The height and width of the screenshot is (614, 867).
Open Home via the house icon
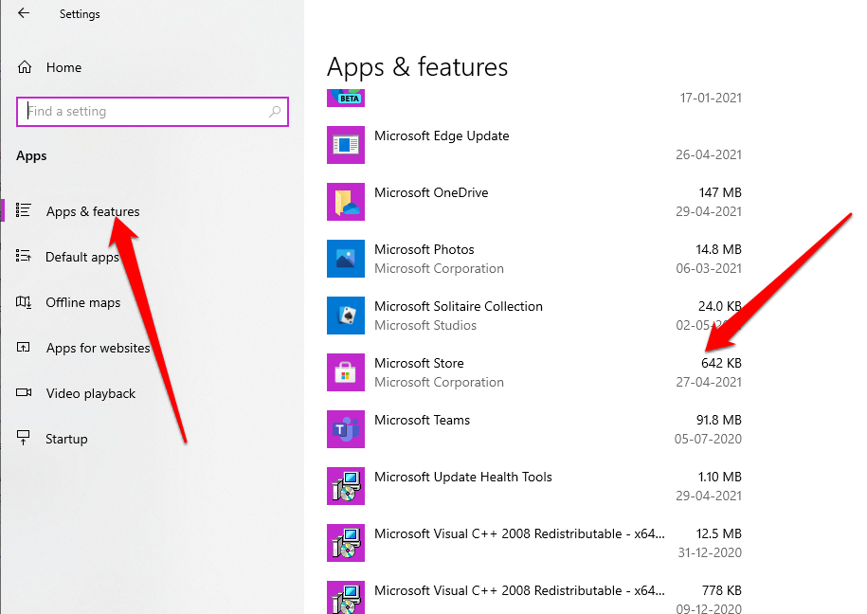[x=25, y=67]
